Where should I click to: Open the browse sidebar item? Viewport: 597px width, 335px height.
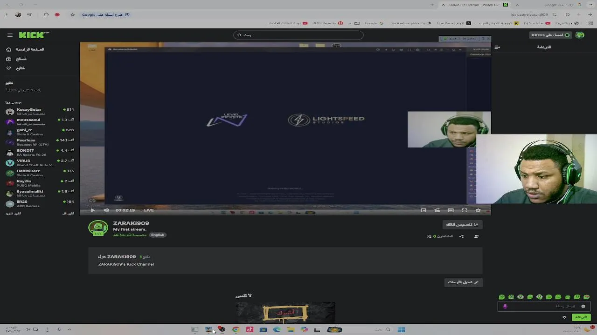(x=17, y=59)
